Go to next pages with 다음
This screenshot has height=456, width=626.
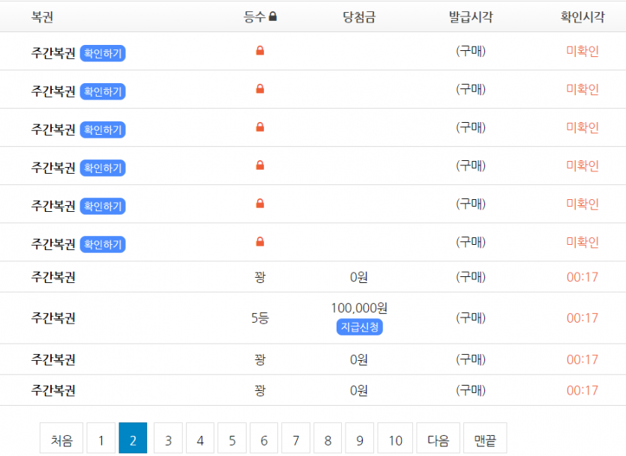coord(439,438)
